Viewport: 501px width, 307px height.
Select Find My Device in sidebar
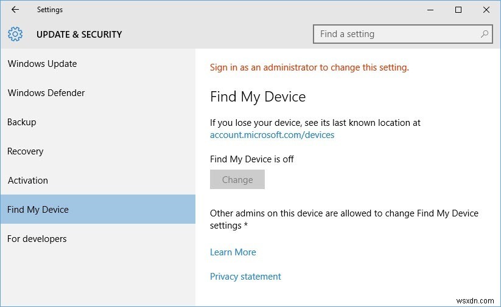[38, 210]
